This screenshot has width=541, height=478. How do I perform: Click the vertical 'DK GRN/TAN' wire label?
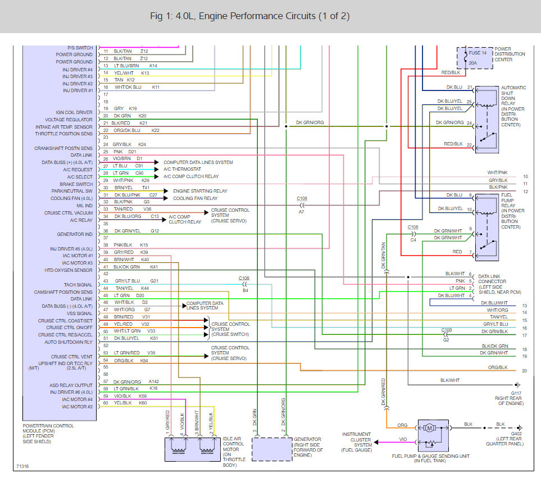click(383, 256)
